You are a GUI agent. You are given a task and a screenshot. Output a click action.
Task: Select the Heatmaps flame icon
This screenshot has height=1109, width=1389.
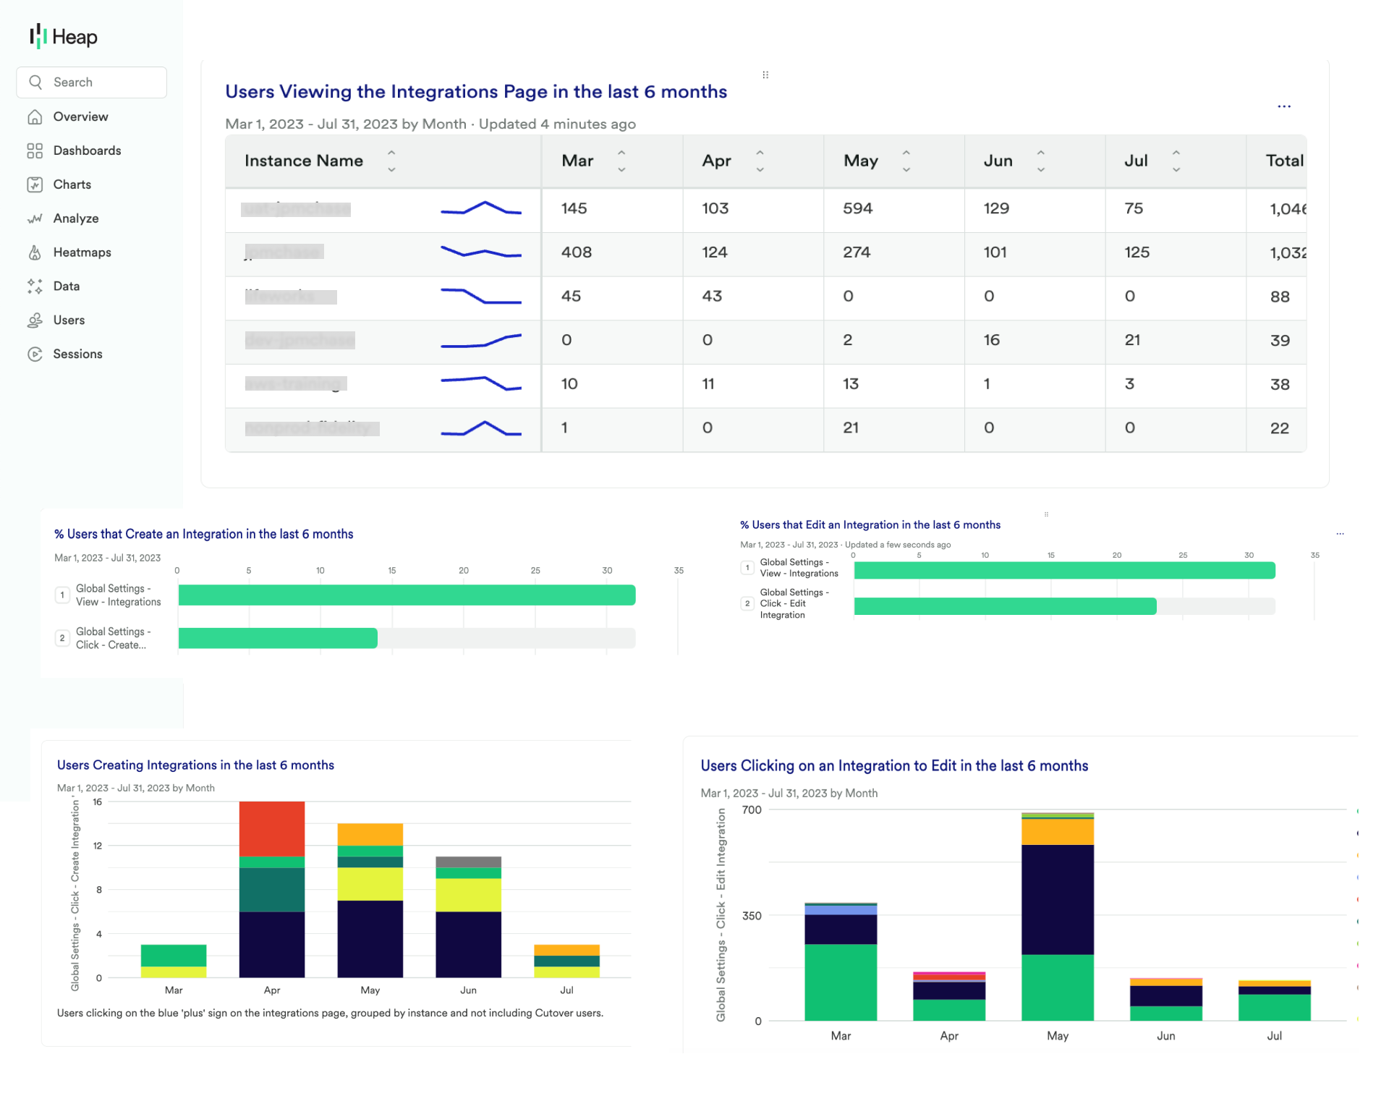35,252
